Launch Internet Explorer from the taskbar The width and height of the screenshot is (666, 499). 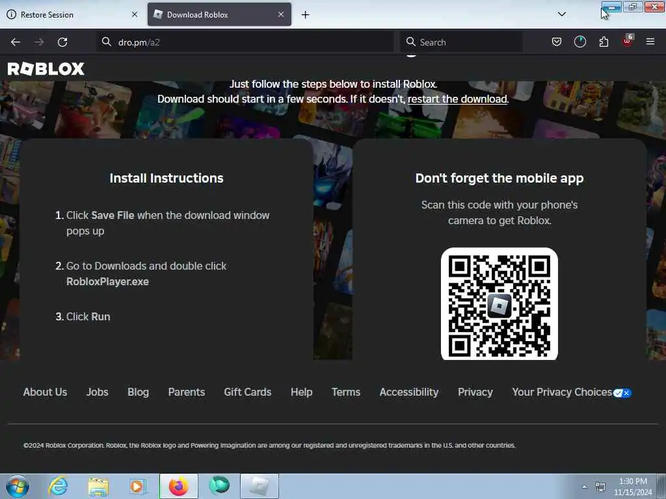(x=58, y=486)
